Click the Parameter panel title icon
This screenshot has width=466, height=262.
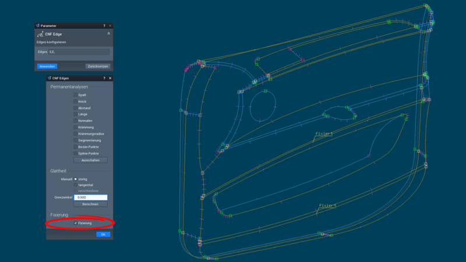coord(38,26)
